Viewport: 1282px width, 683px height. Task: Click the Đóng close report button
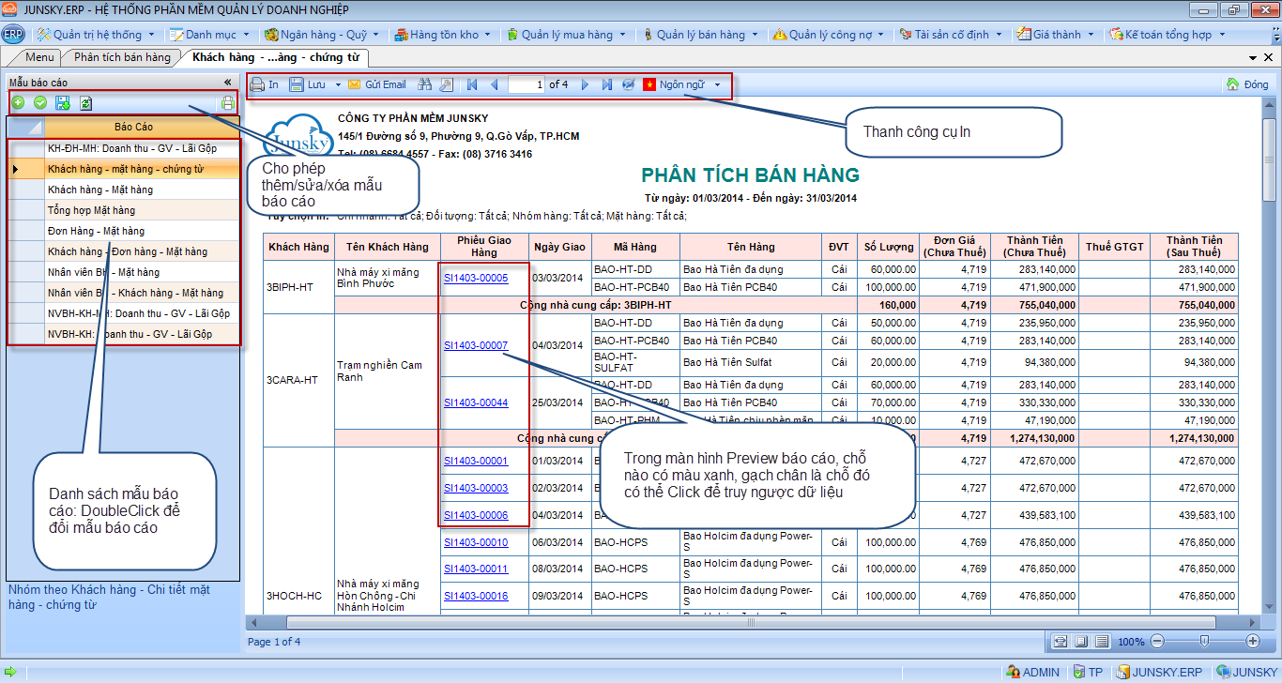tap(1247, 84)
